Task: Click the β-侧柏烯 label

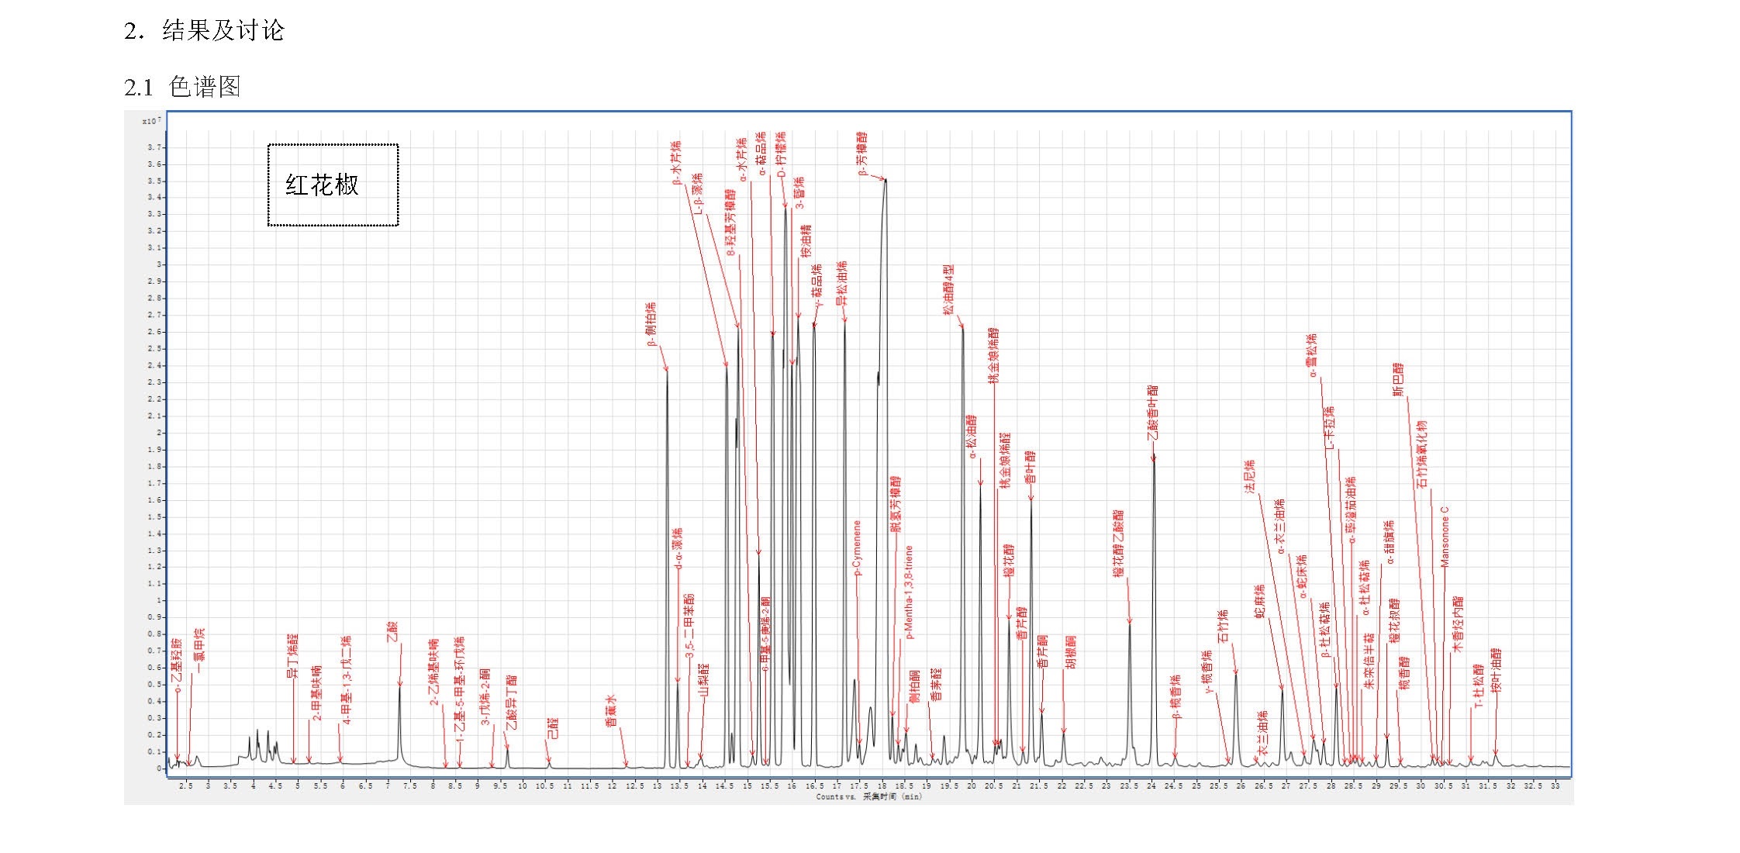Action: tap(651, 323)
